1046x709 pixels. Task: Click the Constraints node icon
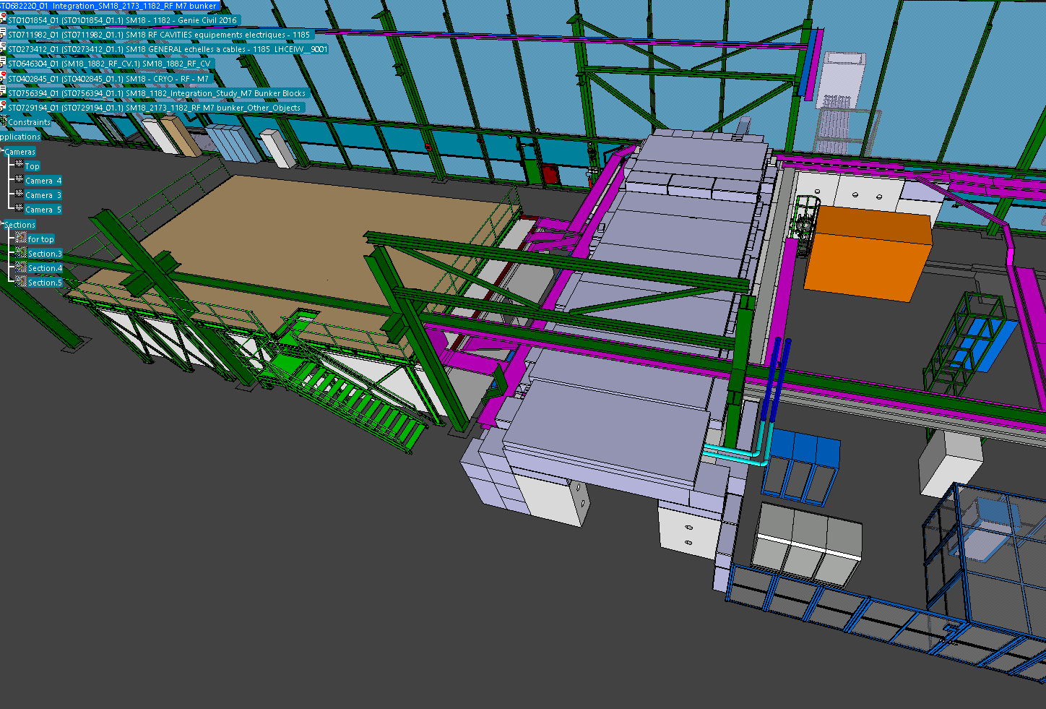(3, 122)
